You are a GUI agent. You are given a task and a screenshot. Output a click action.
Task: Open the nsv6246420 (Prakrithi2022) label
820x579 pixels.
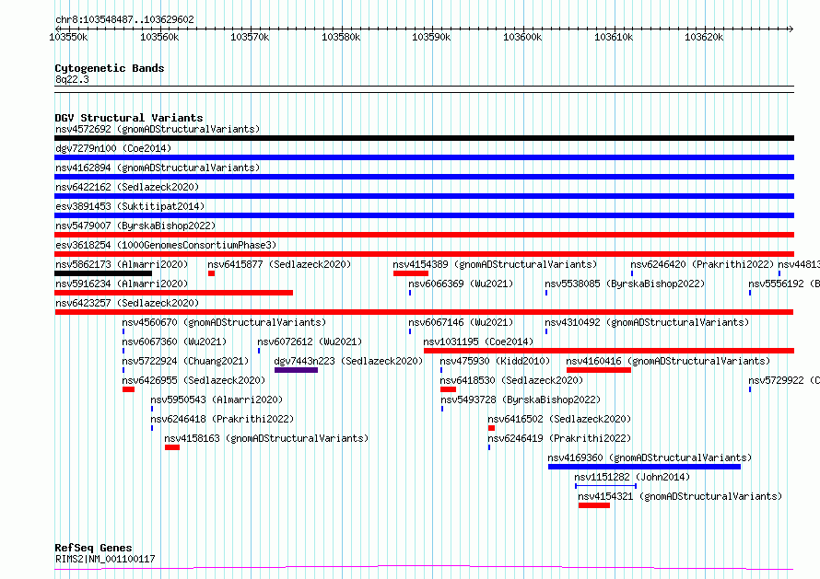click(702, 264)
